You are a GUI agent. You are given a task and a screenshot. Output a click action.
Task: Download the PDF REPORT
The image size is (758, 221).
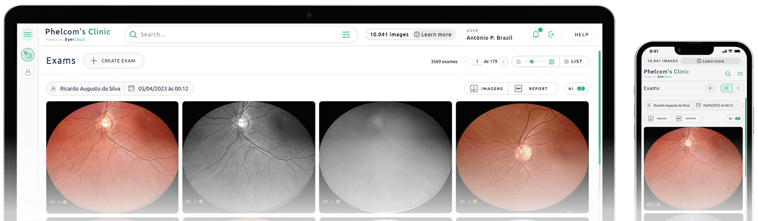533,89
